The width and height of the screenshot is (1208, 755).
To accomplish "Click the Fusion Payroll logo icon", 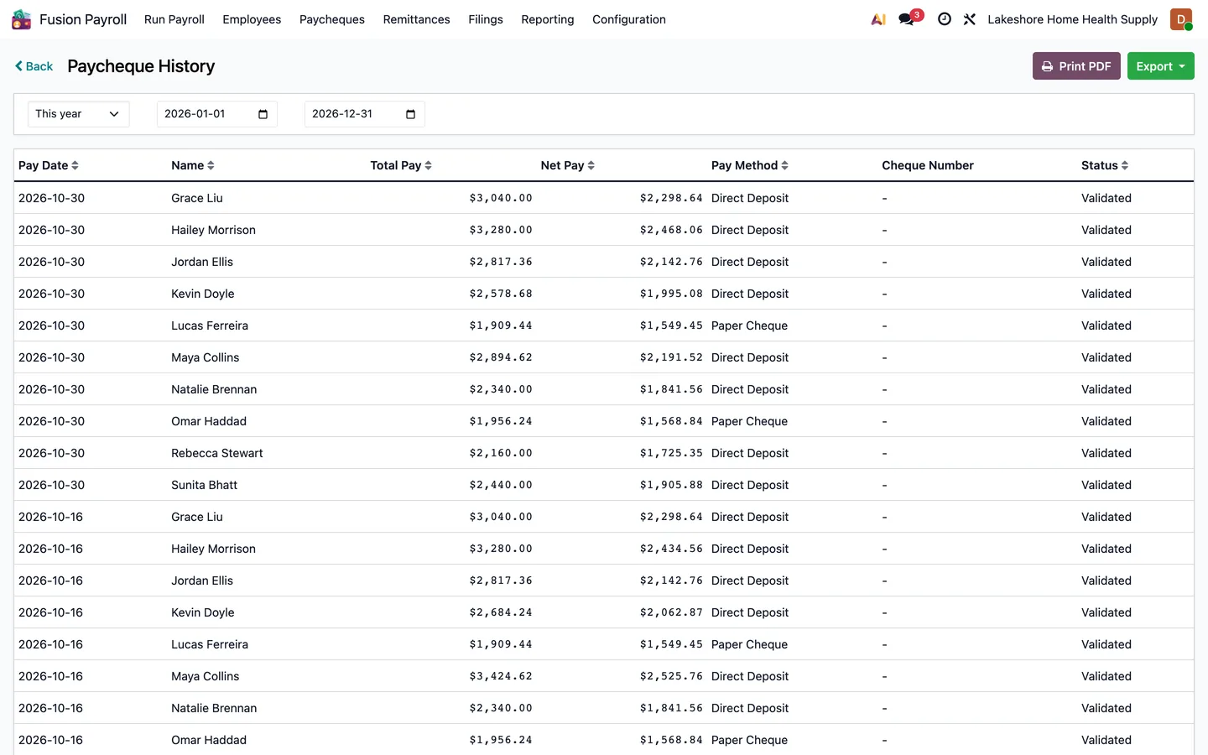I will (21, 19).
